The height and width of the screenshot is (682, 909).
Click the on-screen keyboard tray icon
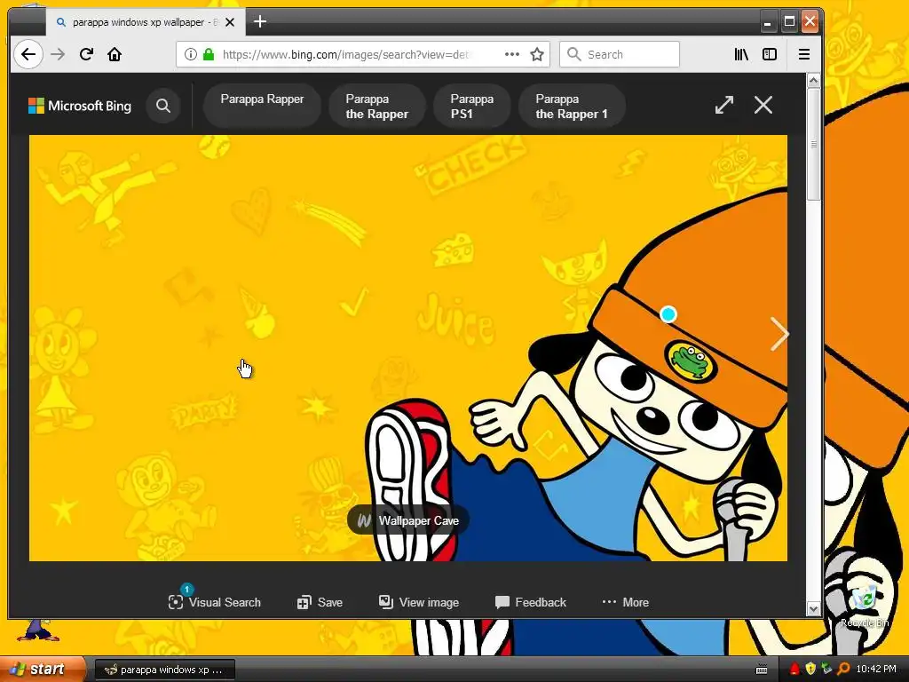click(x=762, y=670)
